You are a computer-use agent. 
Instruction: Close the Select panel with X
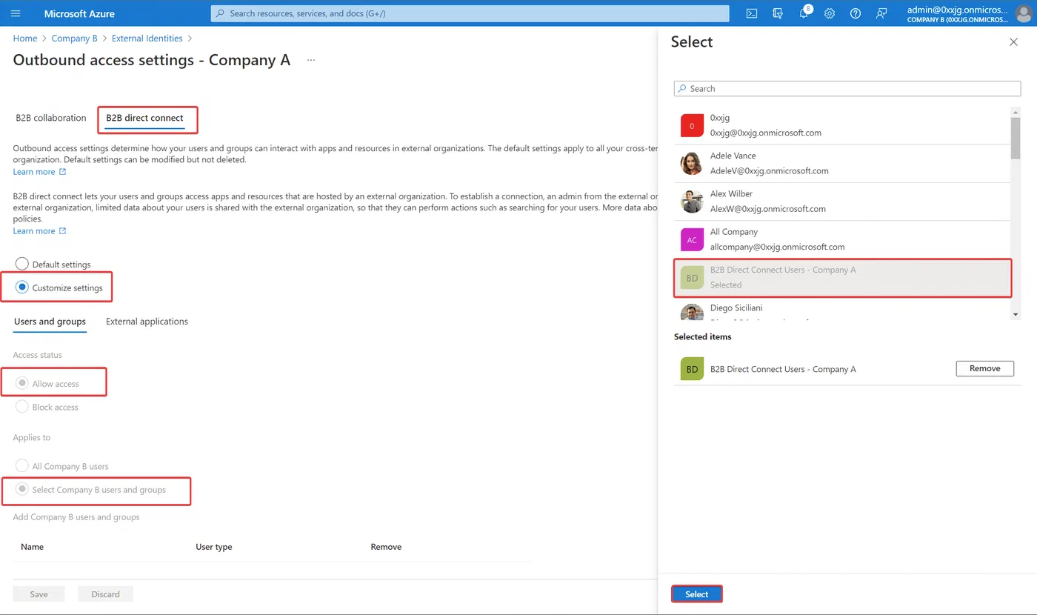pos(1013,42)
